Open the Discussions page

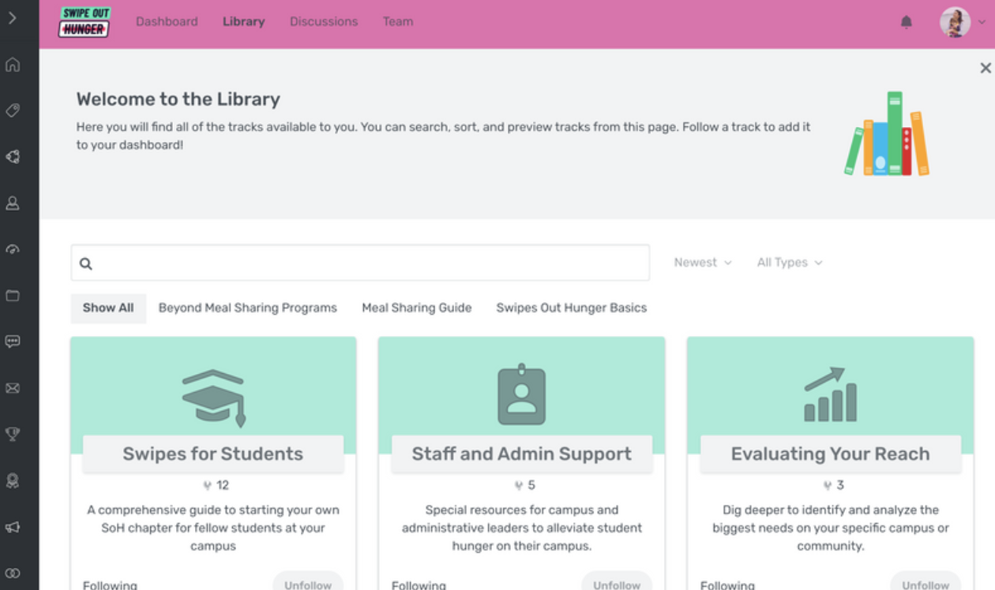point(324,21)
